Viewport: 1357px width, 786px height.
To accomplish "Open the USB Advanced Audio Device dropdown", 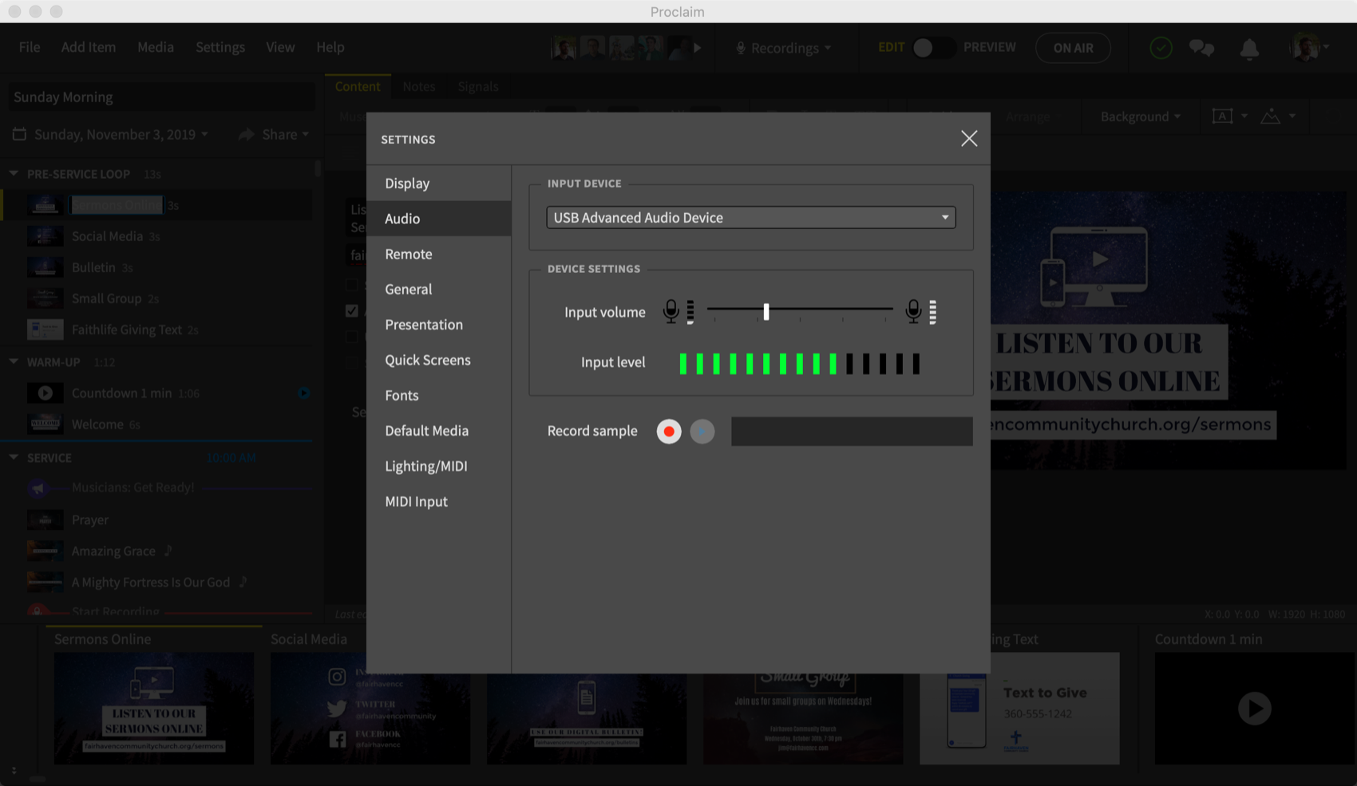I will (751, 218).
